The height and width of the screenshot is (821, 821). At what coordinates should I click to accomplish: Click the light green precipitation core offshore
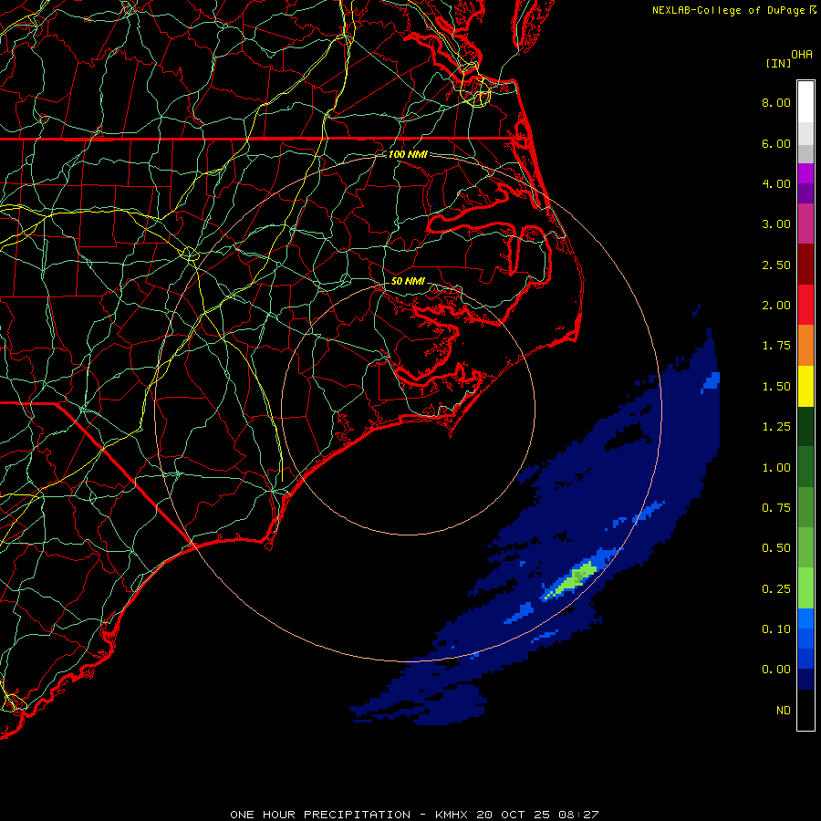pyautogui.click(x=574, y=579)
